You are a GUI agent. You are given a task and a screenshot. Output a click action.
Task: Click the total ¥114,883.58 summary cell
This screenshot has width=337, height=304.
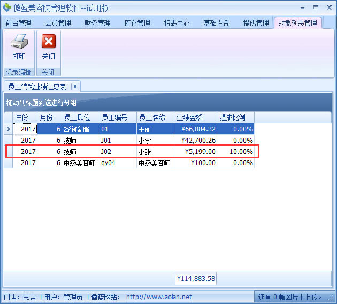point(196,278)
